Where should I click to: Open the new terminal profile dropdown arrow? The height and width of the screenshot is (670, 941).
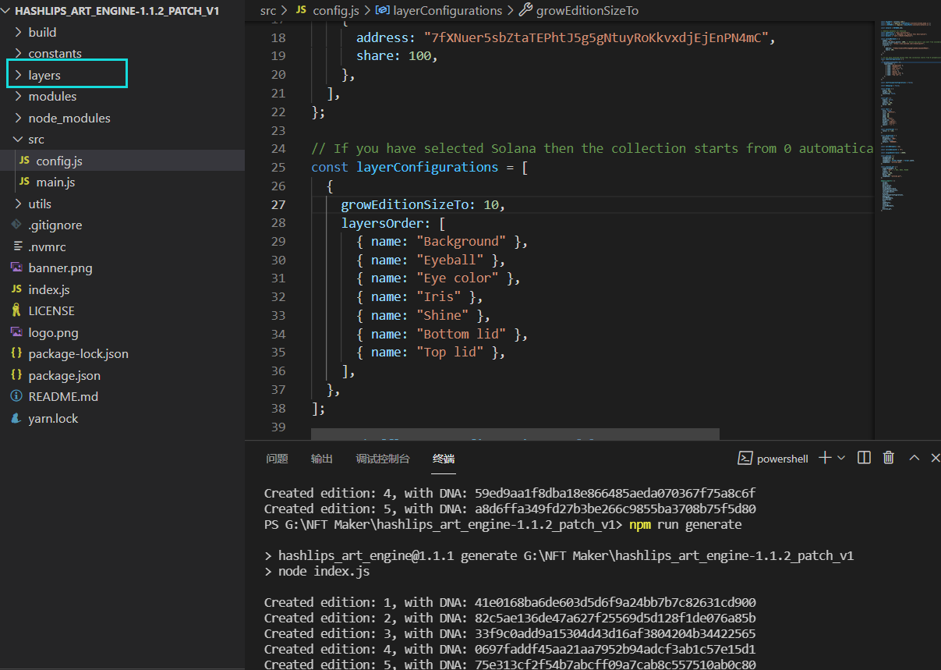click(841, 458)
